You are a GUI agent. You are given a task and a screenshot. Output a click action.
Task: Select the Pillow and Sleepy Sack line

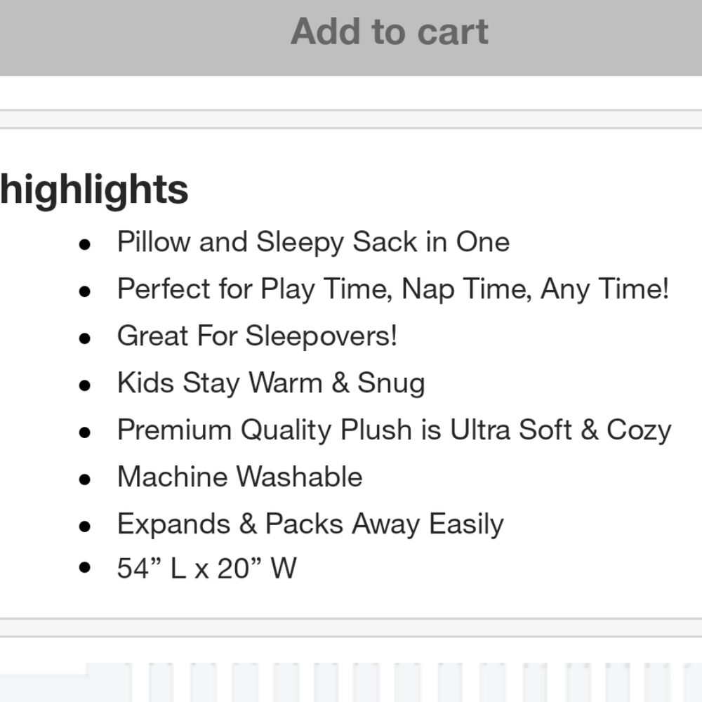[x=313, y=242]
